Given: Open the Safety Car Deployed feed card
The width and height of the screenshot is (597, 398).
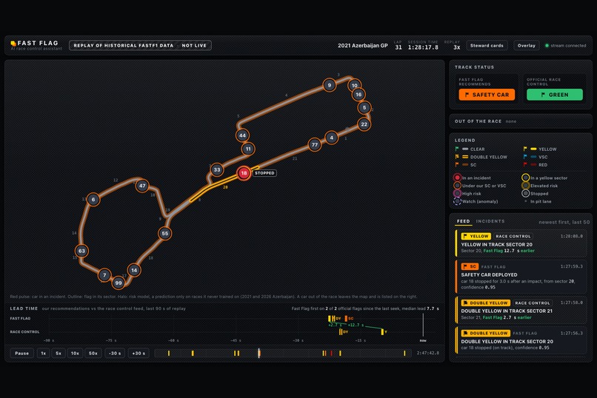Looking at the screenshot, I should pos(521,277).
